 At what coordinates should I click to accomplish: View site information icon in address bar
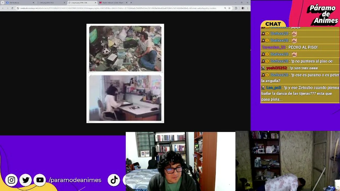click(x=18, y=8)
